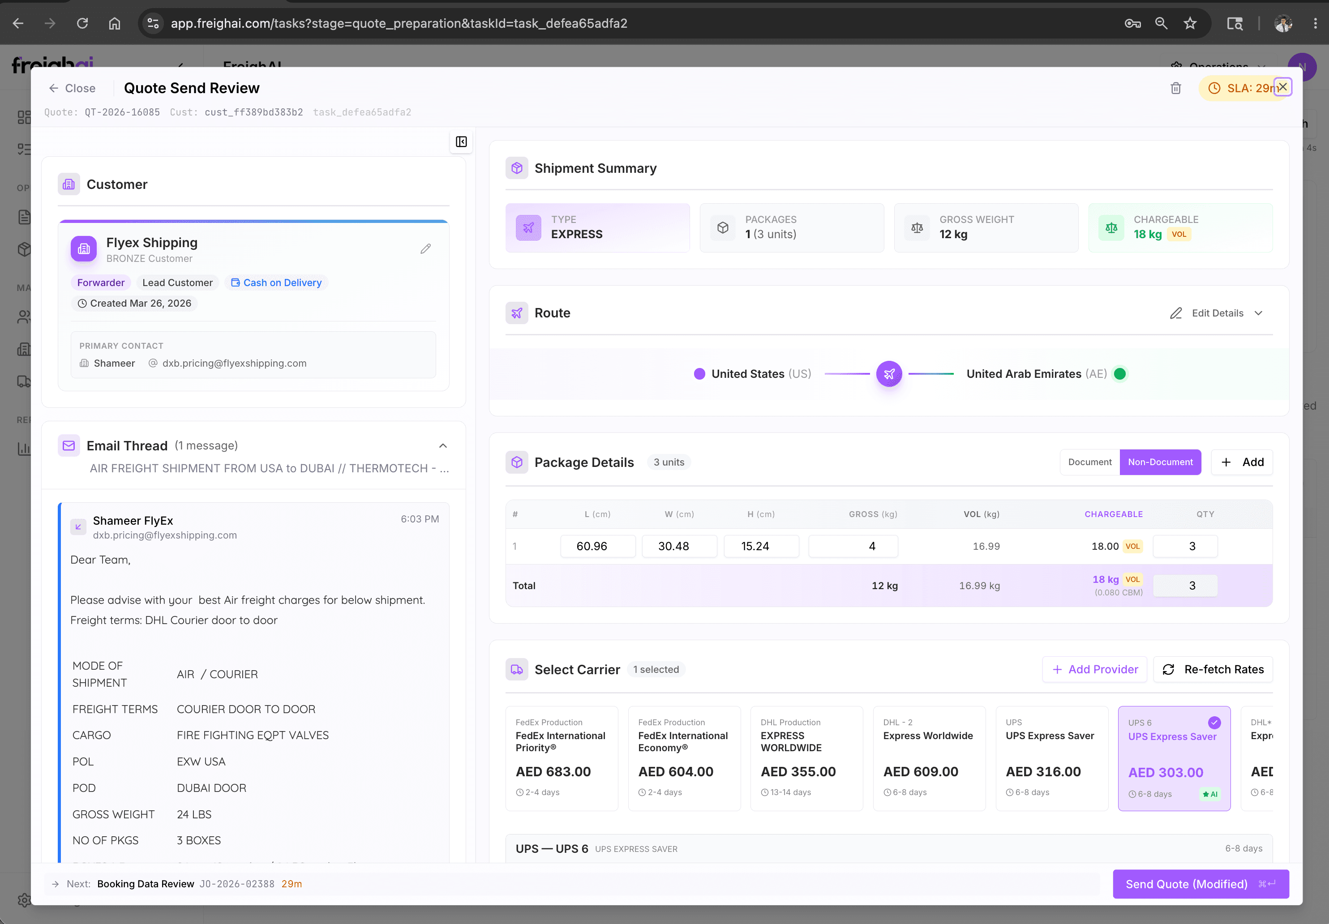Click the width field 30.48

click(679, 546)
